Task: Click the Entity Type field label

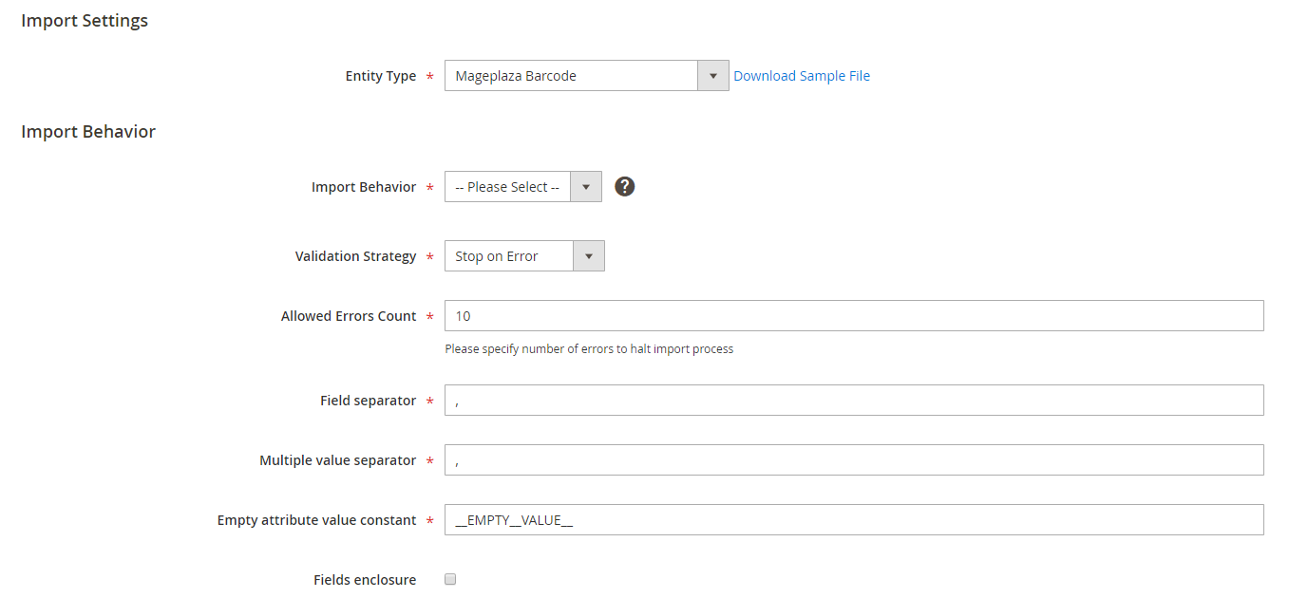Action: tap(380, 76)
